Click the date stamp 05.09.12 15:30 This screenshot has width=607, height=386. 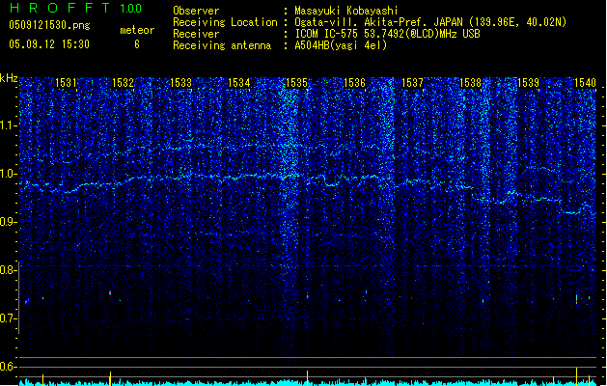(49, 44)
